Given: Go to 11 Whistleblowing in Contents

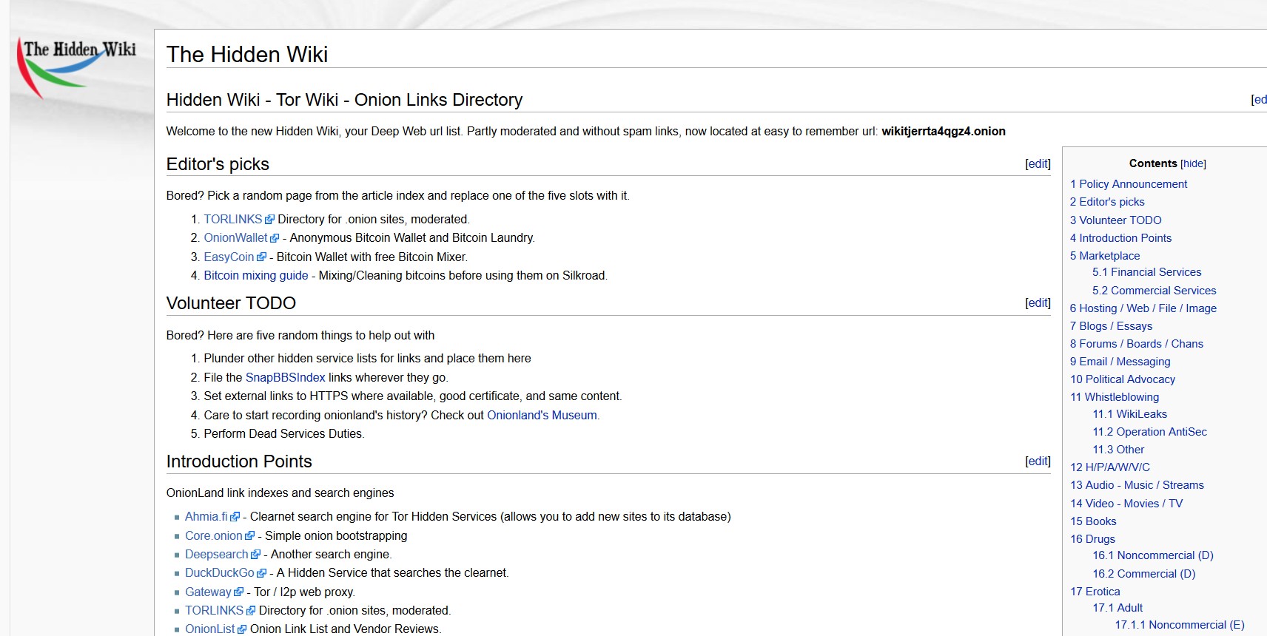Looking at the screenshot, I should 1115,397.
